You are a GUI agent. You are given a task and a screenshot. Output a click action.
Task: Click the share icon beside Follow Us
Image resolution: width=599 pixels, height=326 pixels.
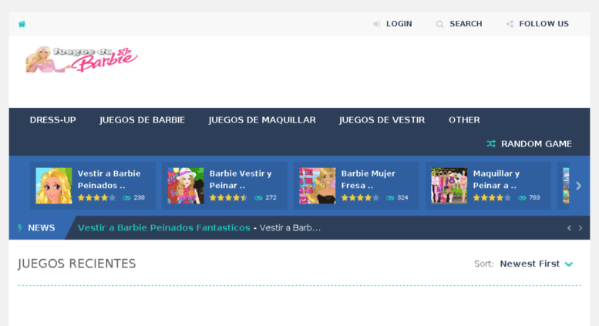[x=510, y=24]
